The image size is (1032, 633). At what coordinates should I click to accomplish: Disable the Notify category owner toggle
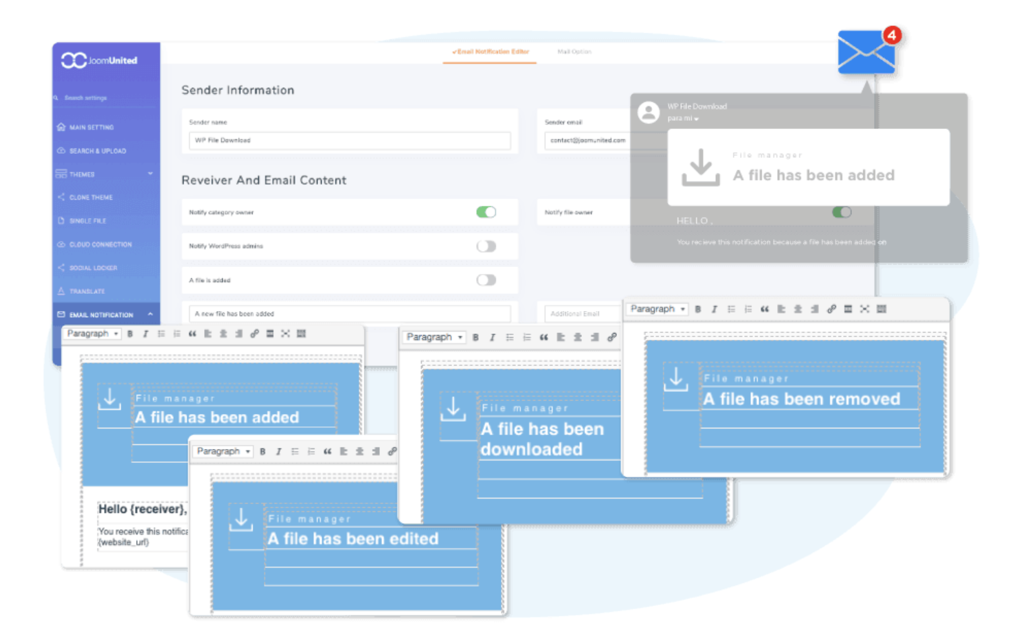point(486,212)
